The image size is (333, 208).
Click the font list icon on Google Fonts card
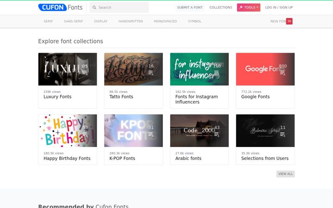click(x=283, y=73)
